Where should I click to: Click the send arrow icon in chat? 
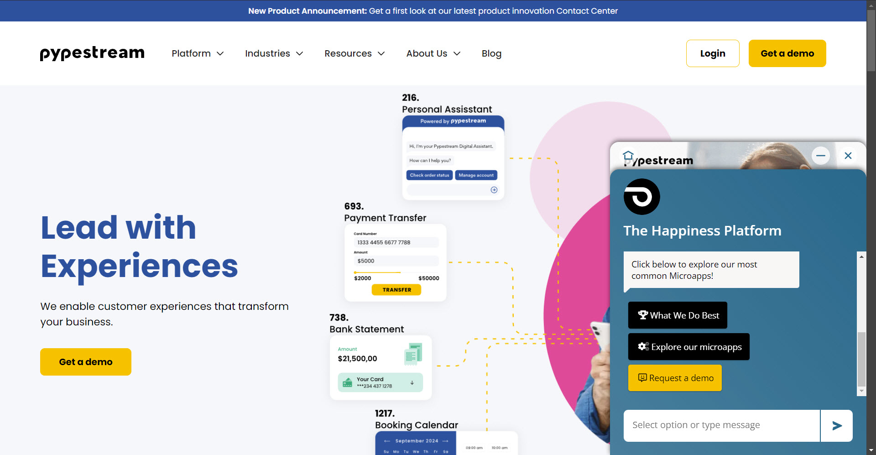coord(837,426)
